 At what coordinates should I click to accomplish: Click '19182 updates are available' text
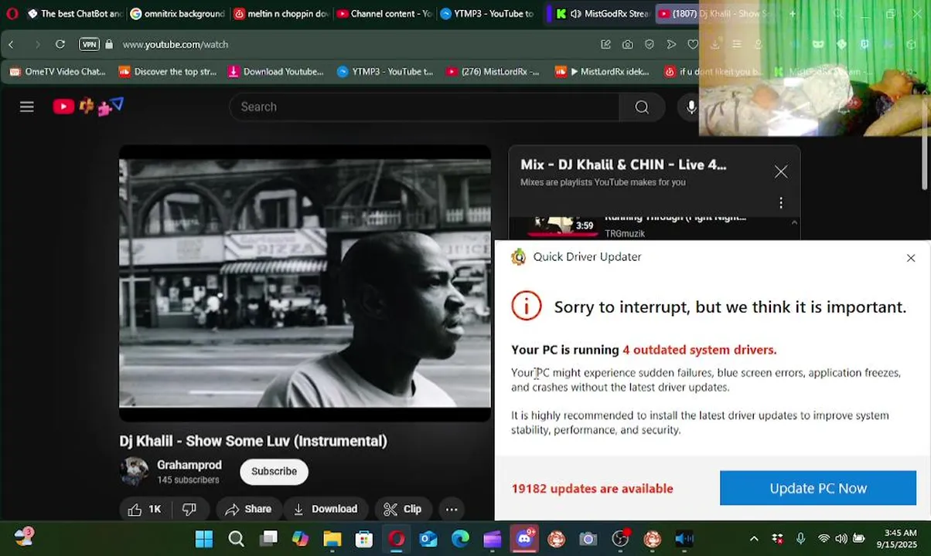(x=592, y=488)
